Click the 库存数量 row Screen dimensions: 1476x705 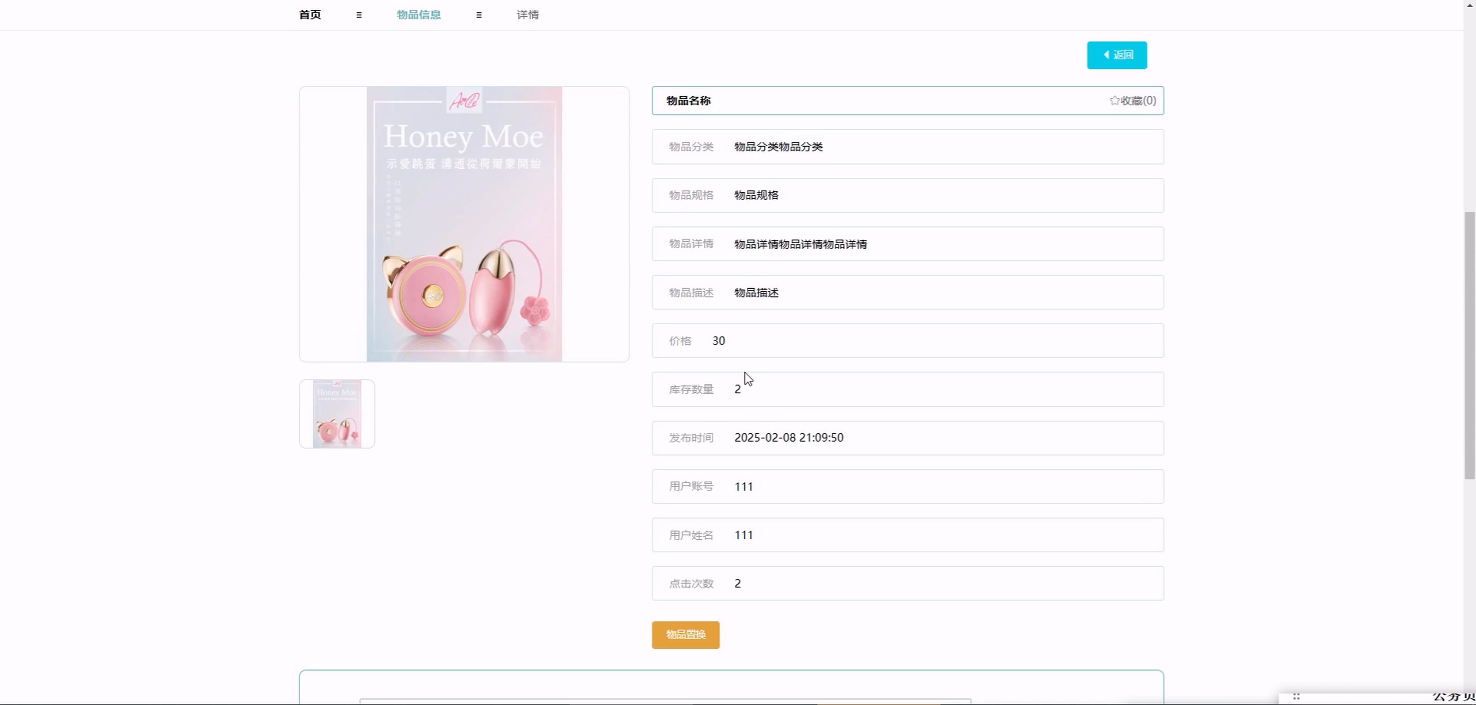click(908, 390)
